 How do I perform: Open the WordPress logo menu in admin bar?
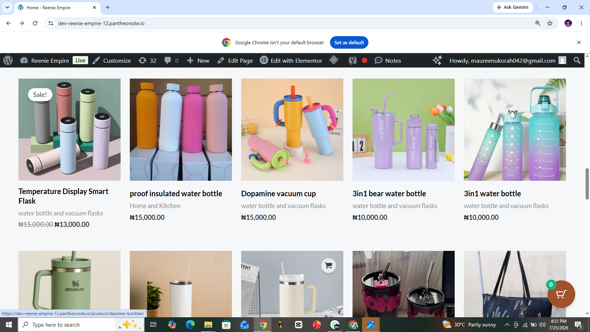tap(8, 60)
